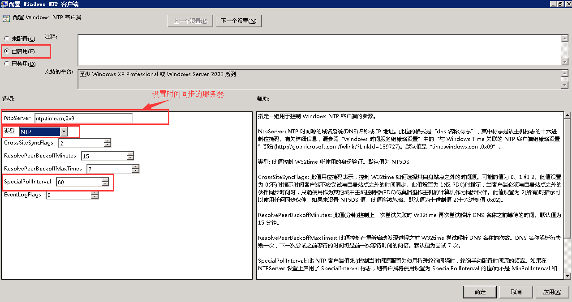Viewport: 572px width, 302px height.
Task: Click the help panel scrollbar down arrow
Action: 568,276
